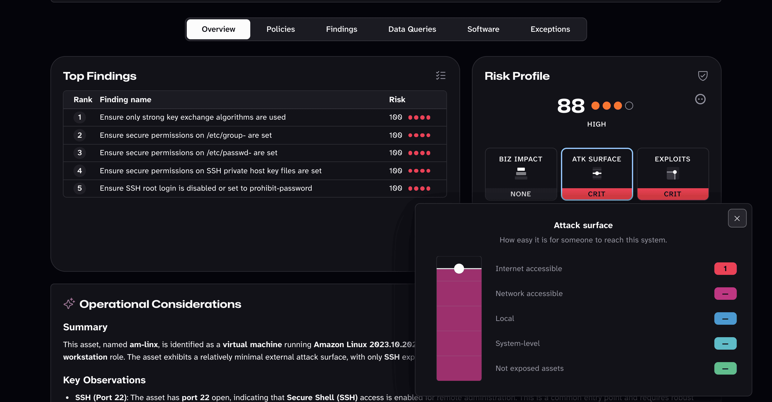Click the red risk dots in rank 3 row

click(419, 153)
